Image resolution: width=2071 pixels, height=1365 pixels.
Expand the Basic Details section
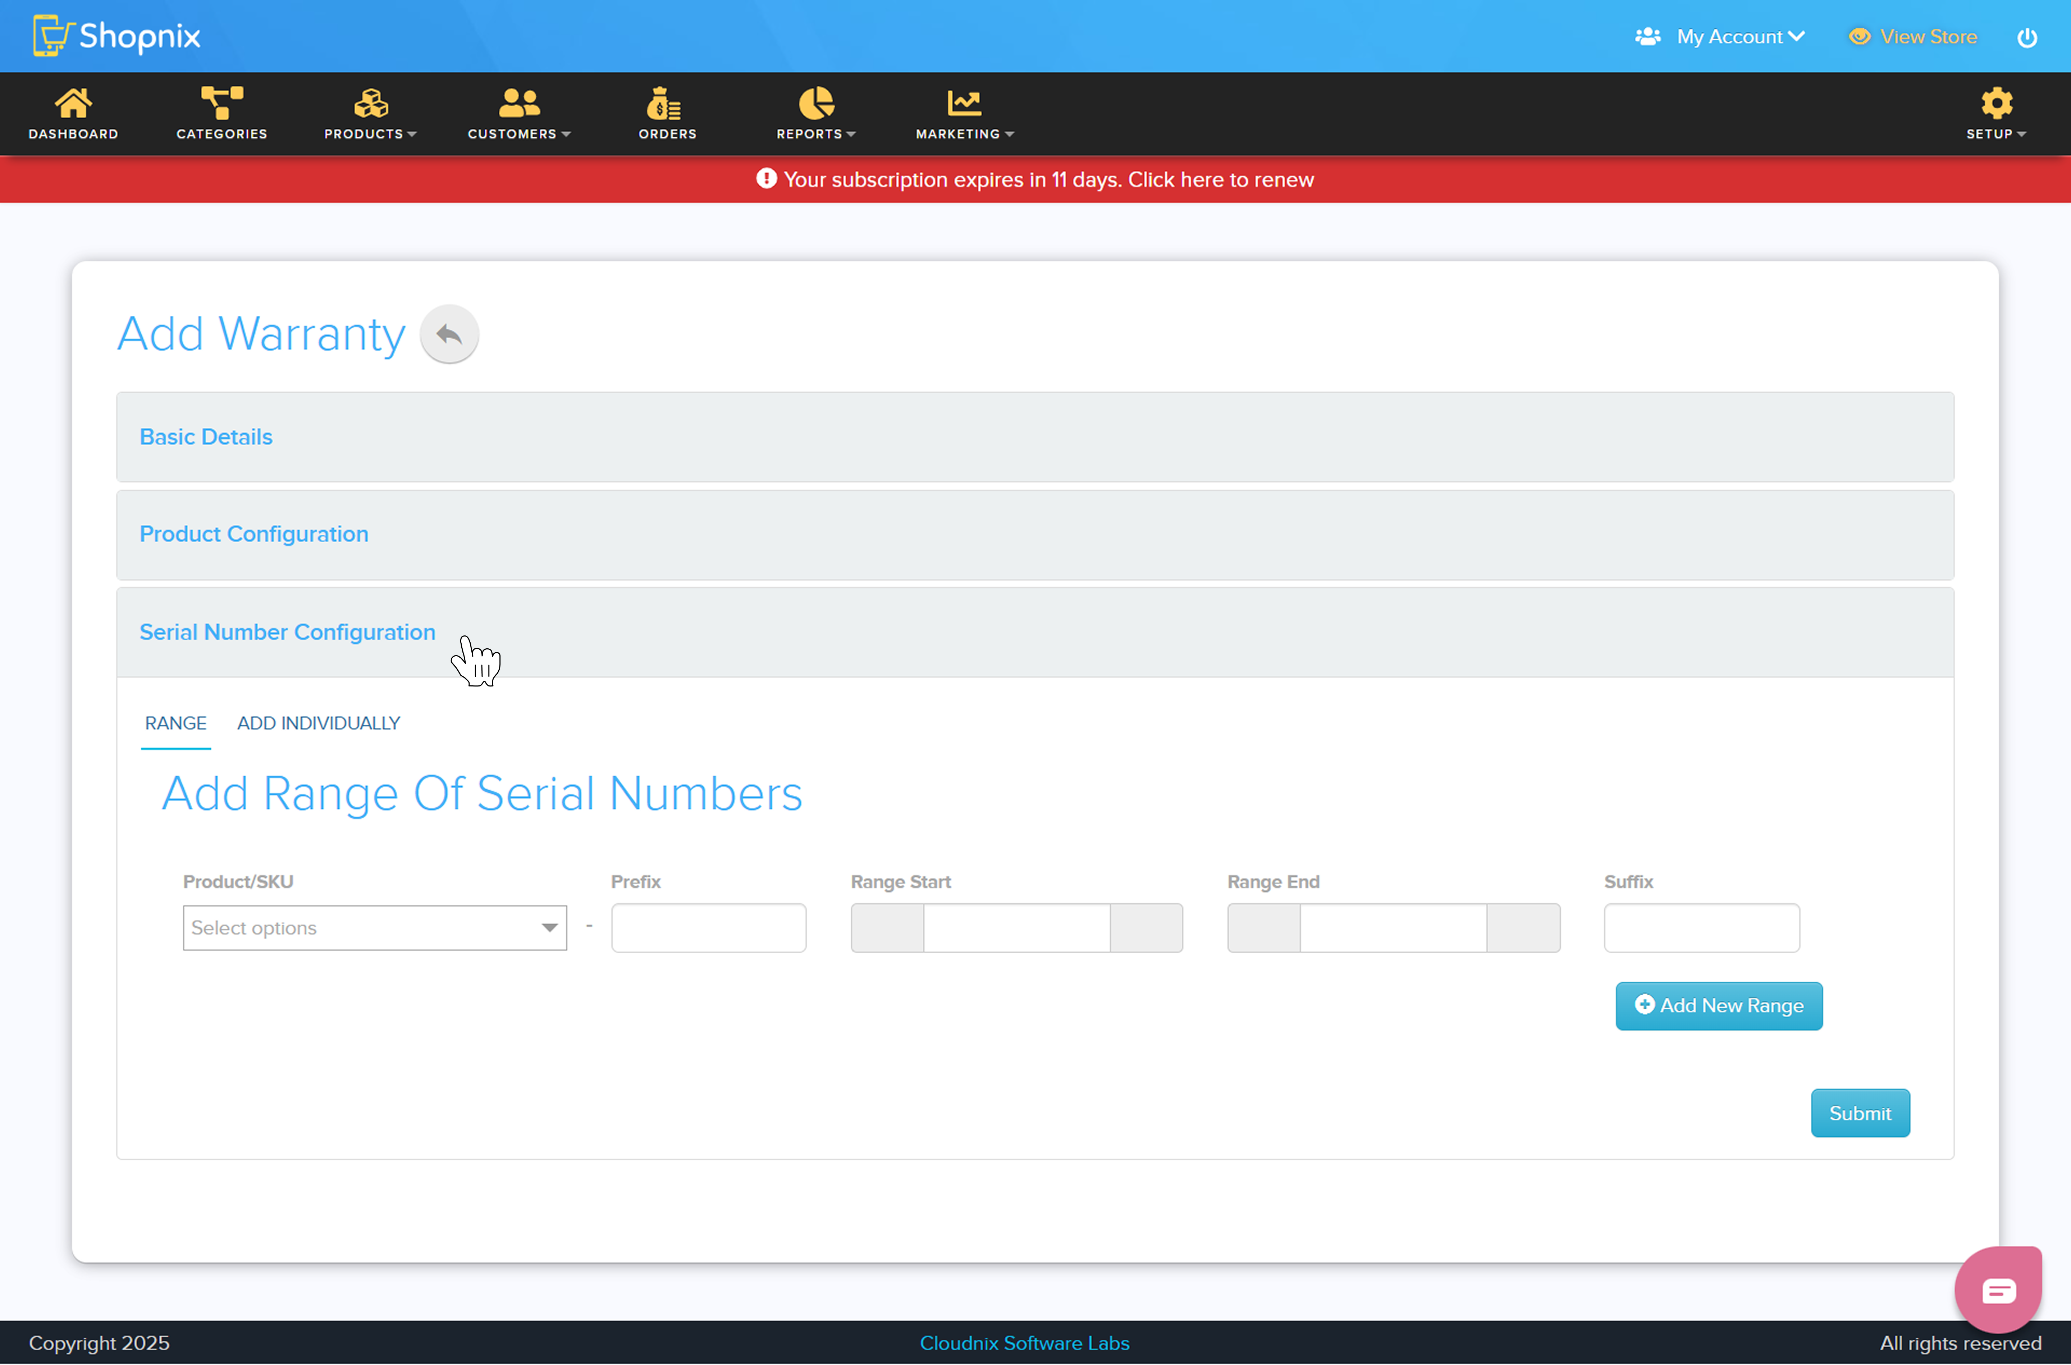click(1035, 437)
